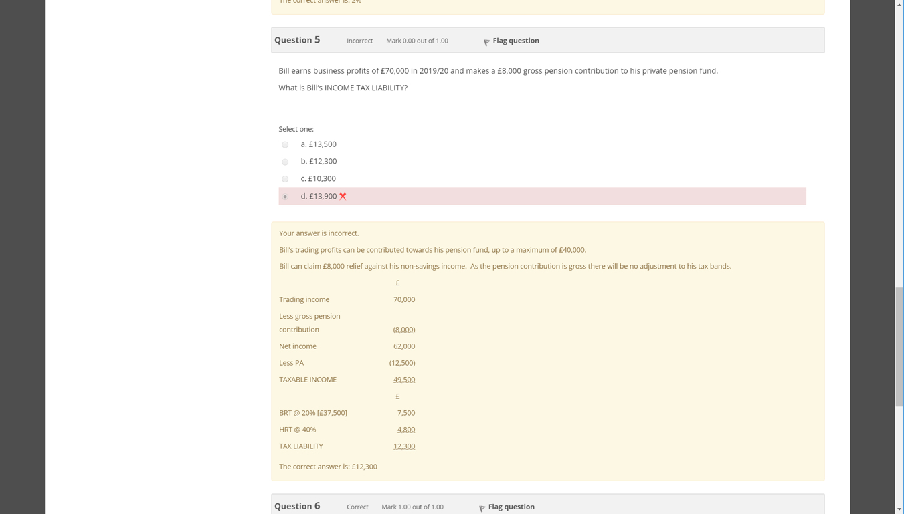Click the Trading income value 70,000
This screenshot has height=514, width=904.
pyautogui.click(x=404, y=299)
